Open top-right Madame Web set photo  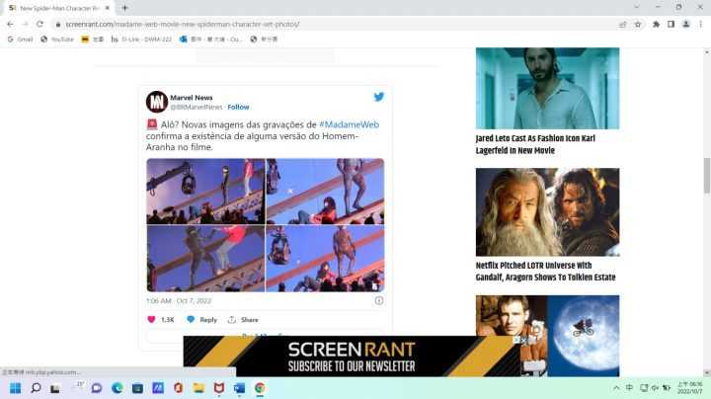pos(325,192)
